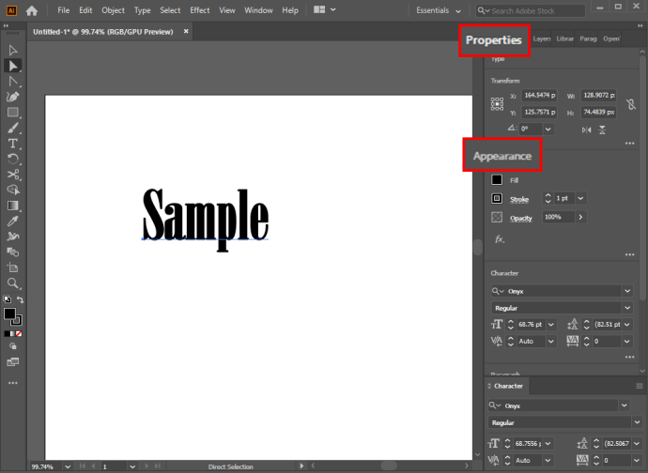648x473 pixels.
Task: Select the Rectangle tool
Action: click(13, 112)
